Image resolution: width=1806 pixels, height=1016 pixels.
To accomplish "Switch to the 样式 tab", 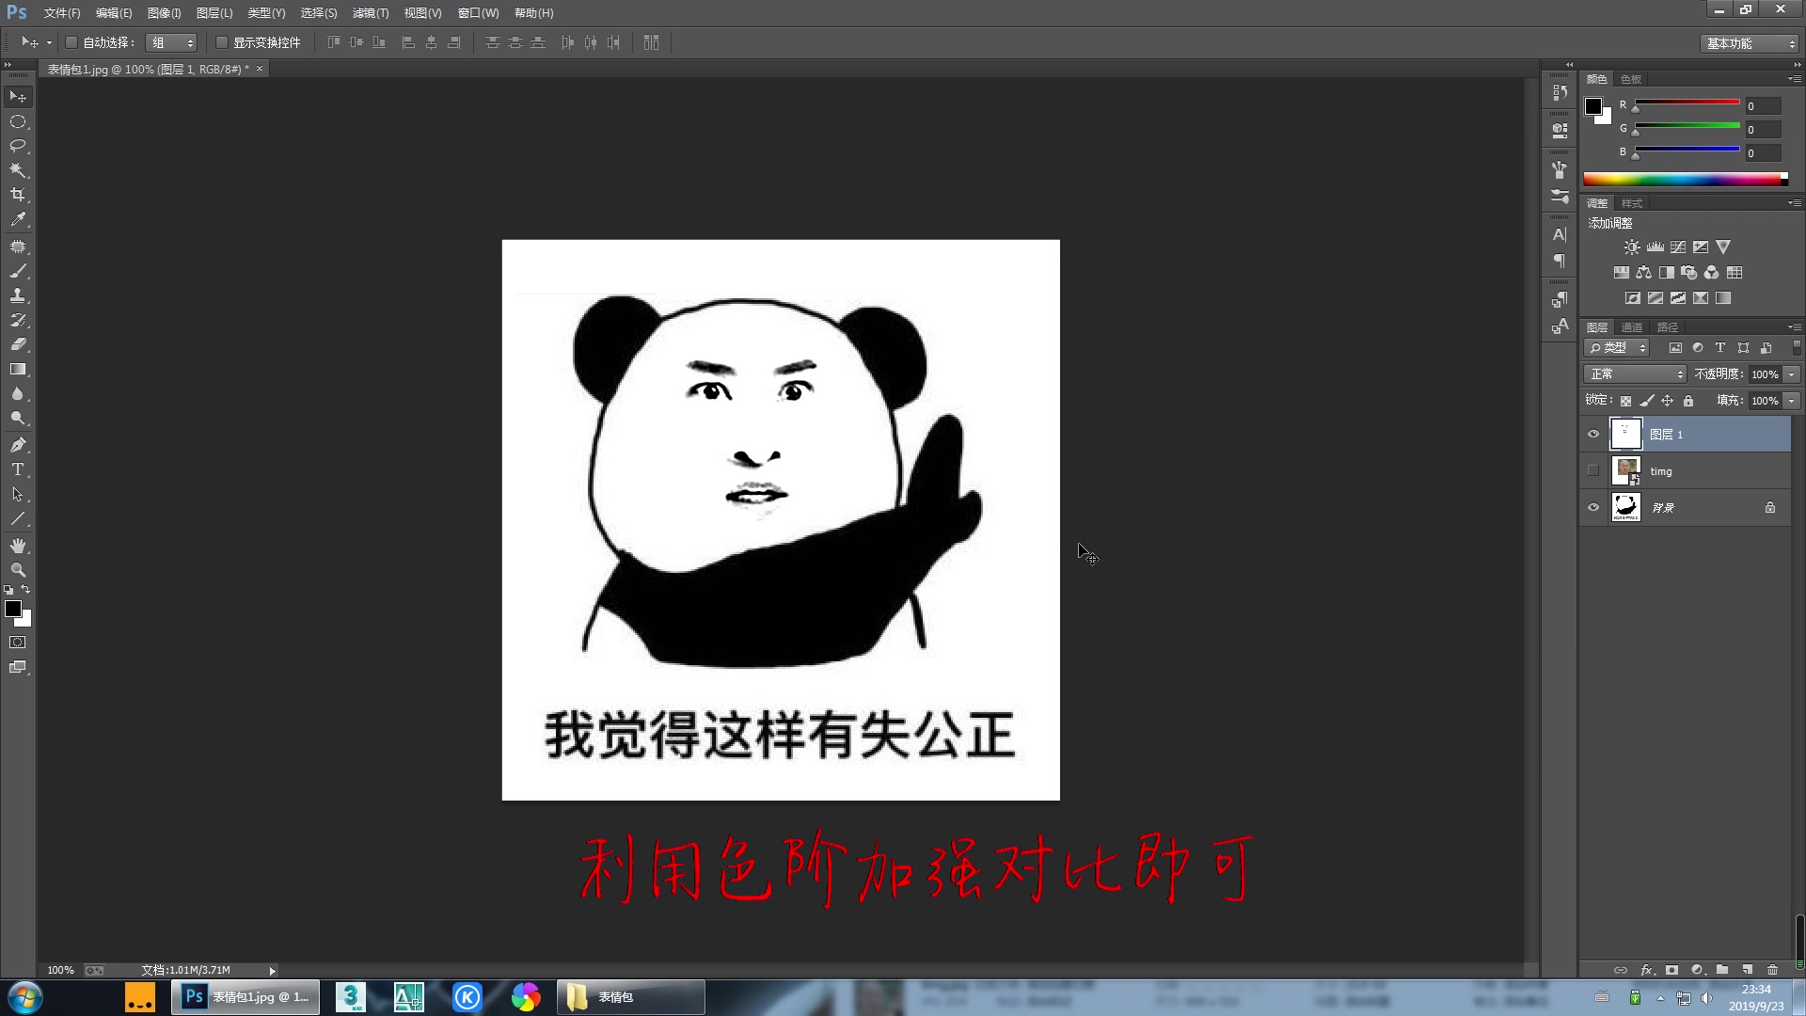I will tap(1632, 203).
